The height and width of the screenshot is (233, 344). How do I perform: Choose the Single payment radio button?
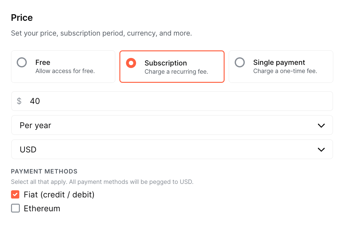pos(240,63)
